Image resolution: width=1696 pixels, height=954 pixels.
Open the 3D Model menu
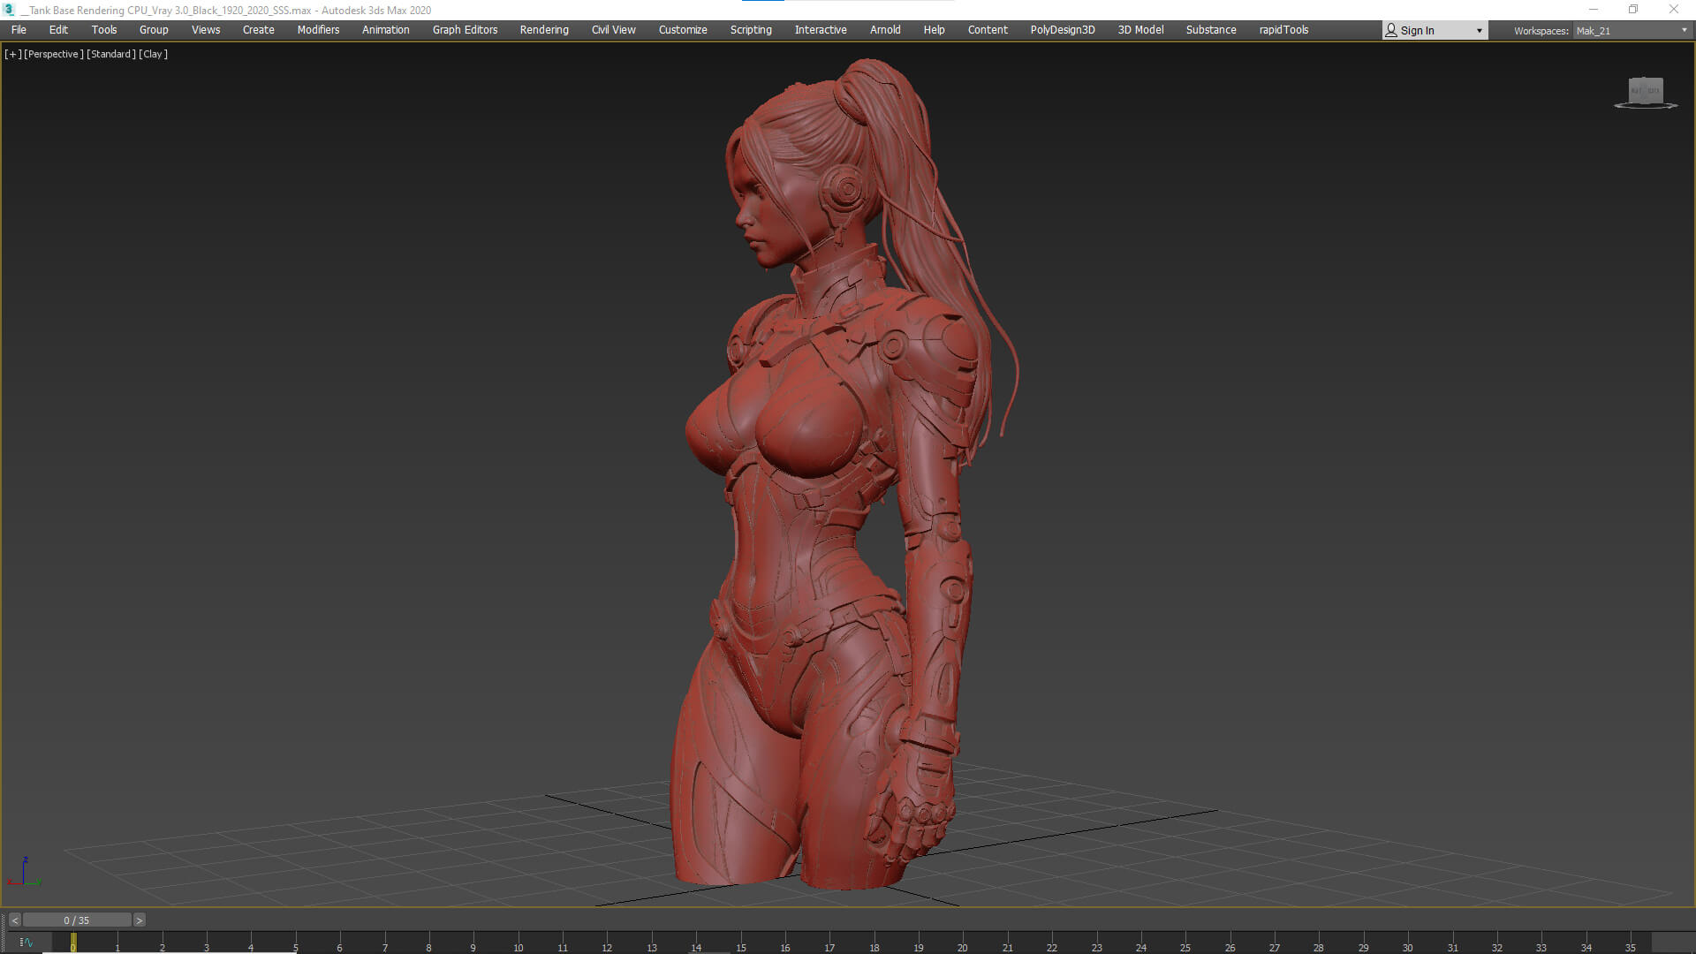pos(1140,30)
